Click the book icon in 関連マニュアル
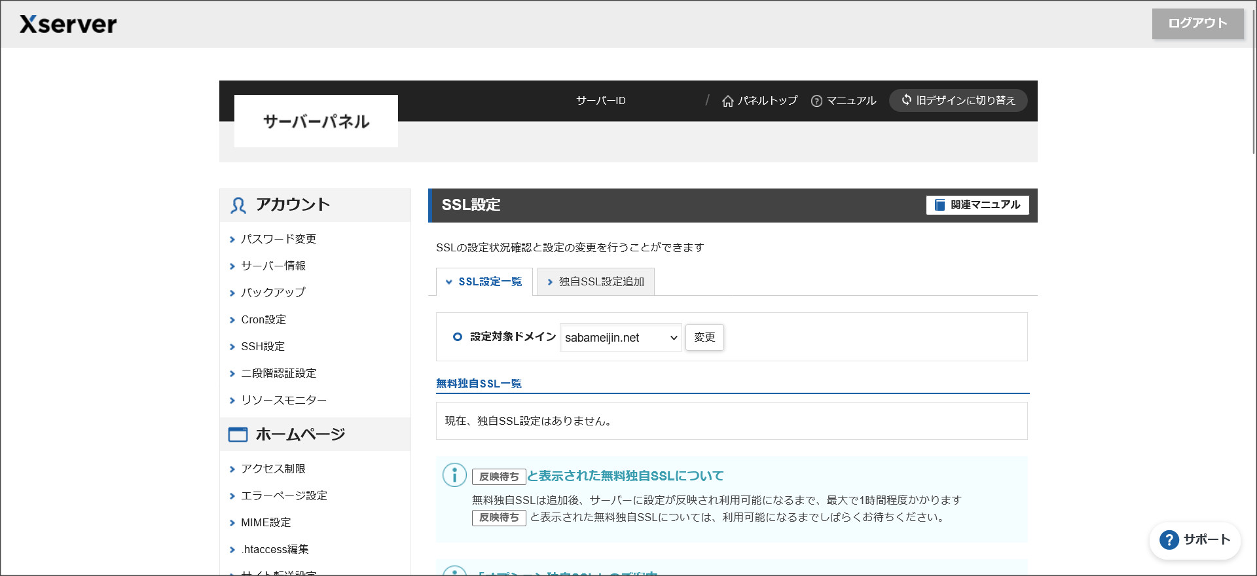Viewport: 1257px width, 576px height. point(939,205)
